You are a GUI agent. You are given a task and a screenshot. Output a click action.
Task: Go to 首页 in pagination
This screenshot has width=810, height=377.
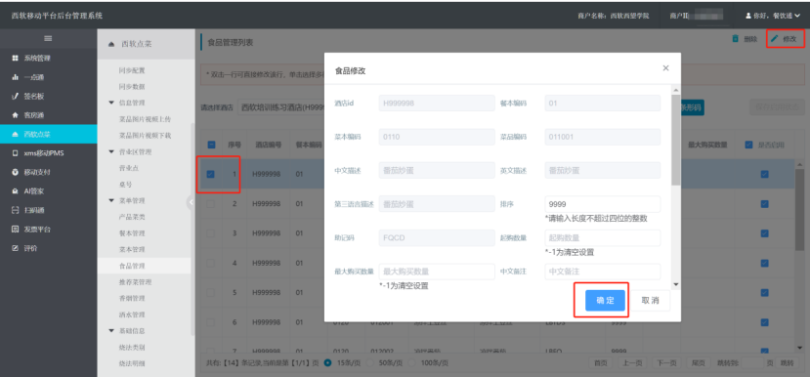[x=601, y=363]
